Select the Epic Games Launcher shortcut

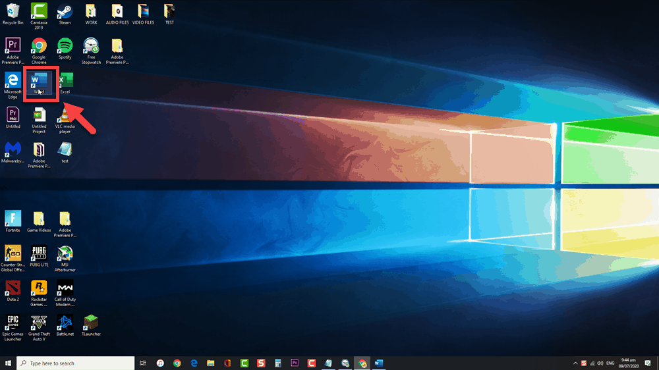[13, 328]
